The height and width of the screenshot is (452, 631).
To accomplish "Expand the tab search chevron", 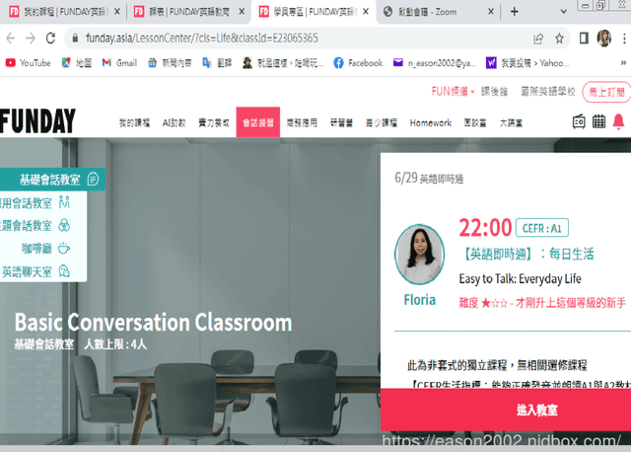I will tap(564, 12).
